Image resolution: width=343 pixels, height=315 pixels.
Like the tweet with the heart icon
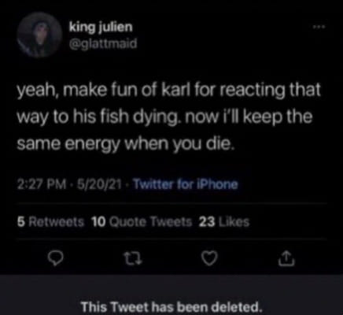click(x=209, y=258)
